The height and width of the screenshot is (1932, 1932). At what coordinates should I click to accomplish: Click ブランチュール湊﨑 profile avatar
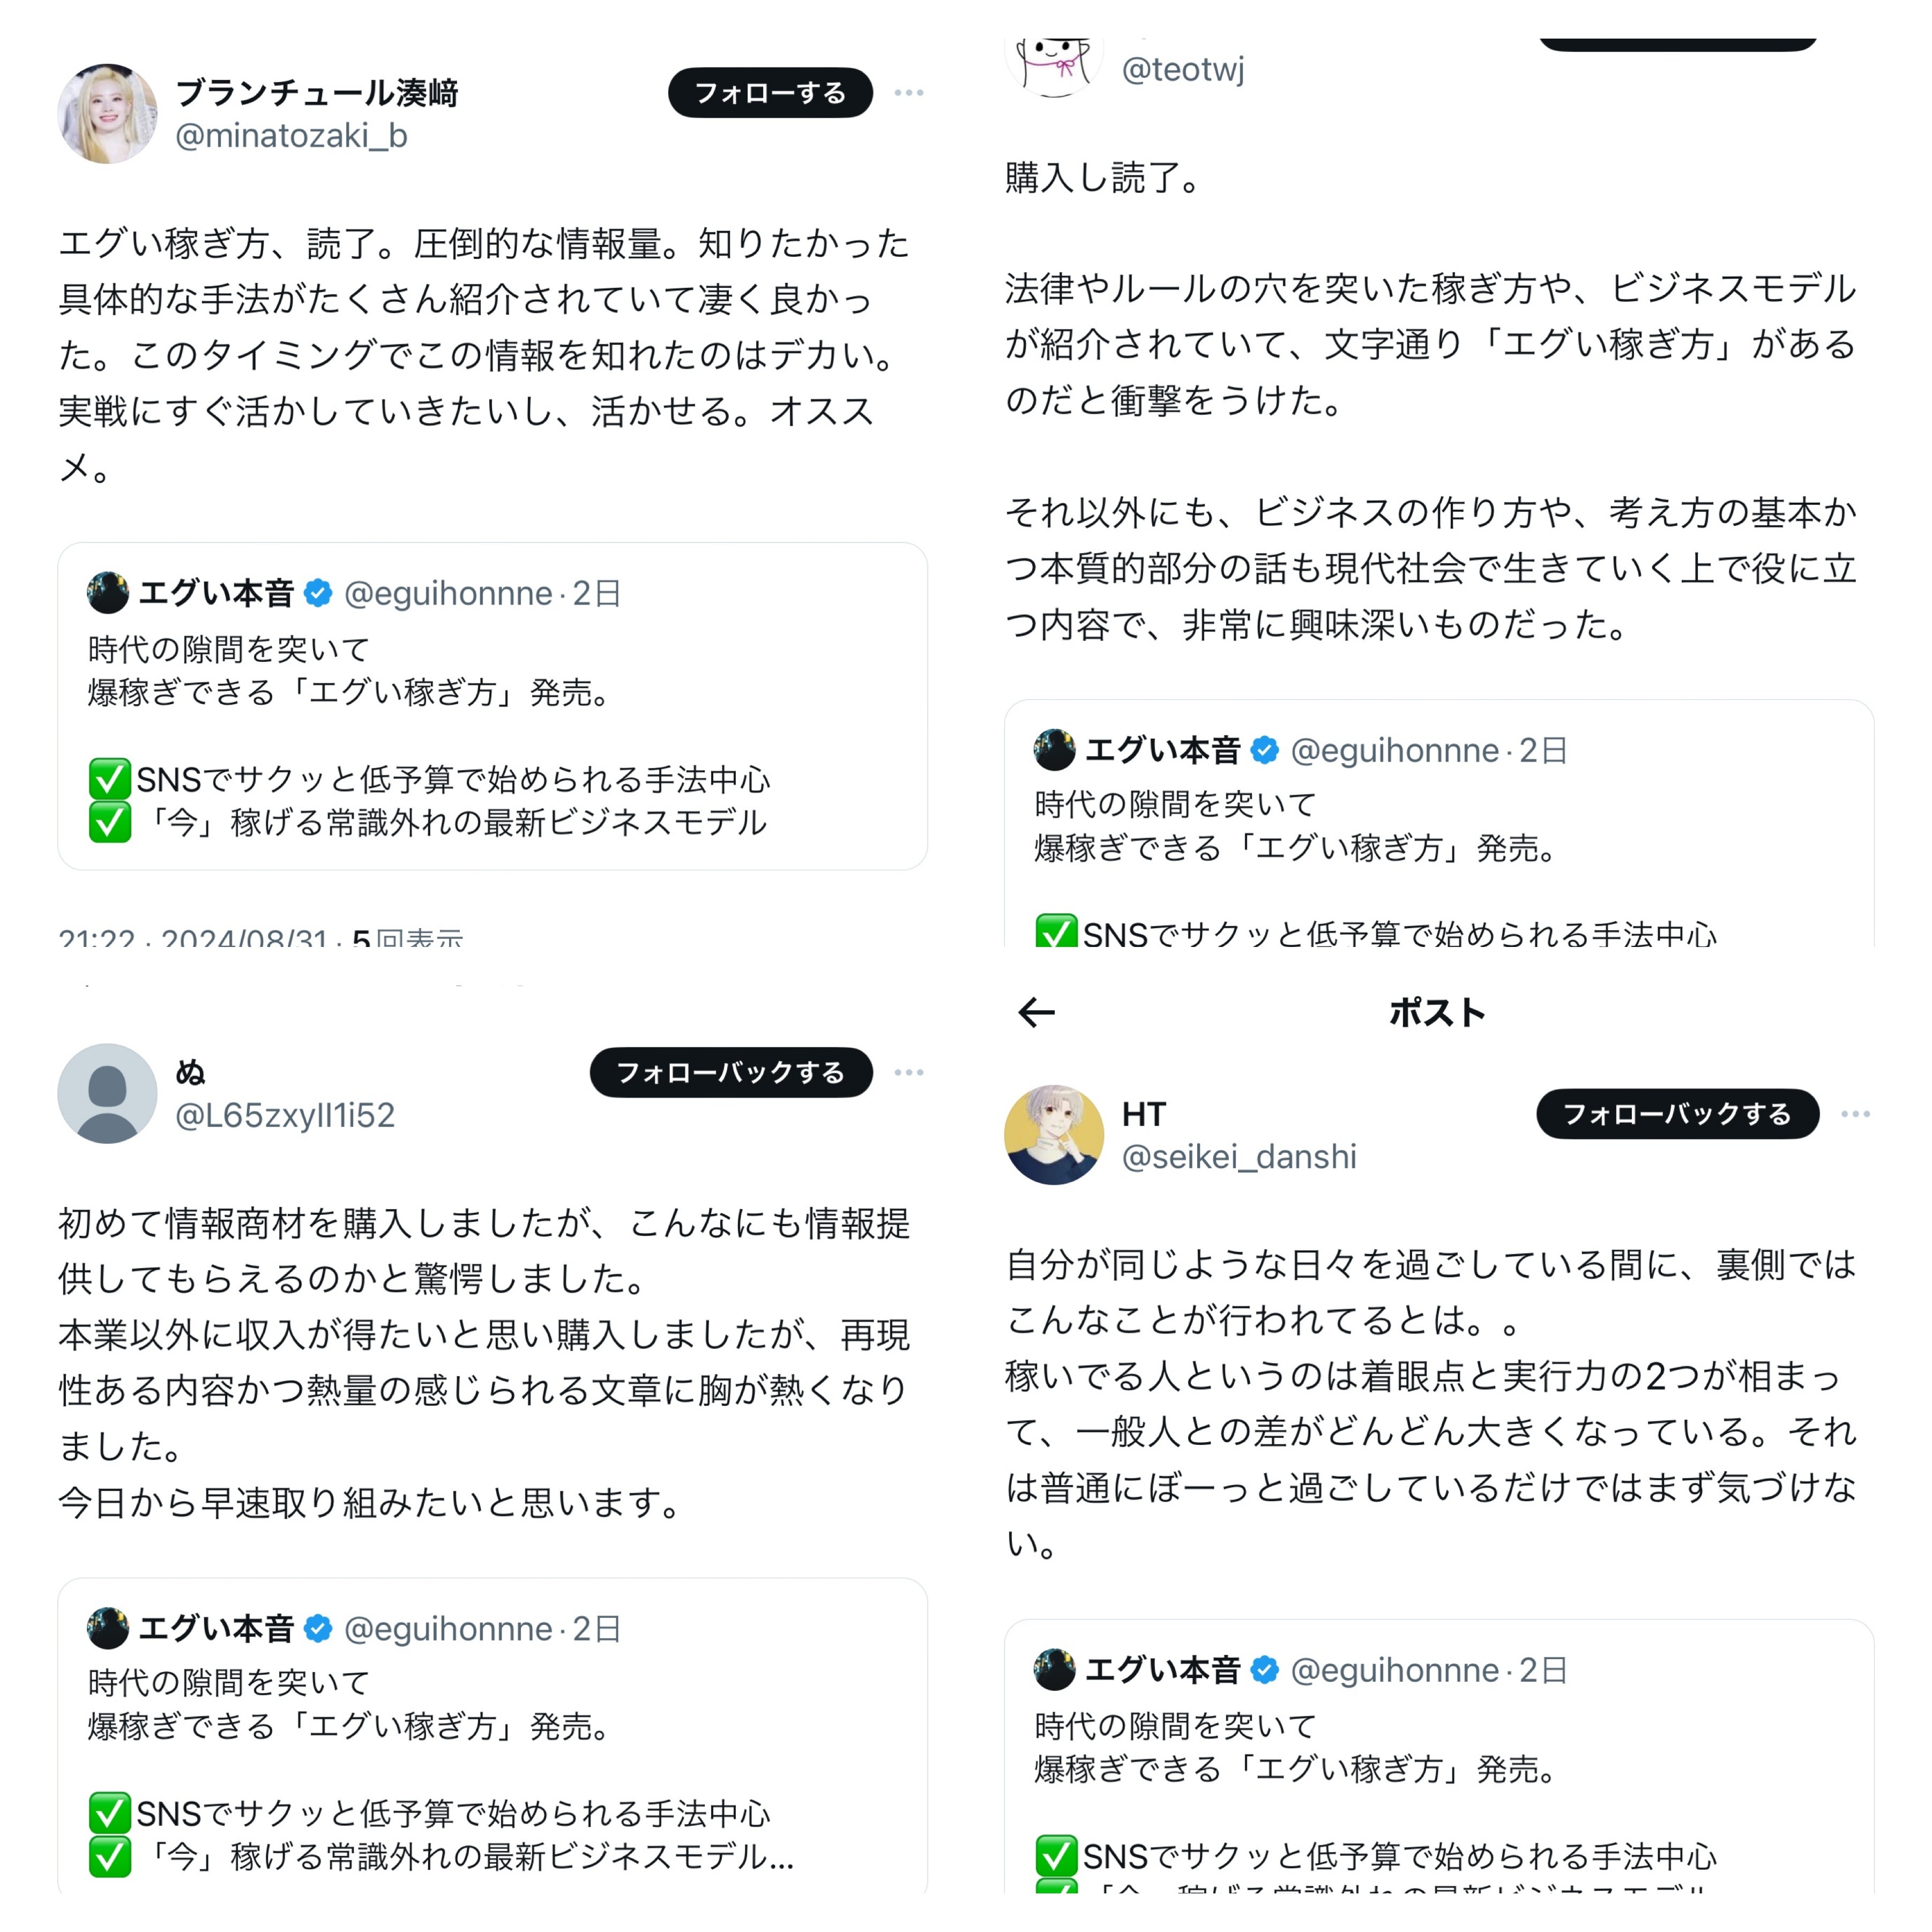point(107,113)
